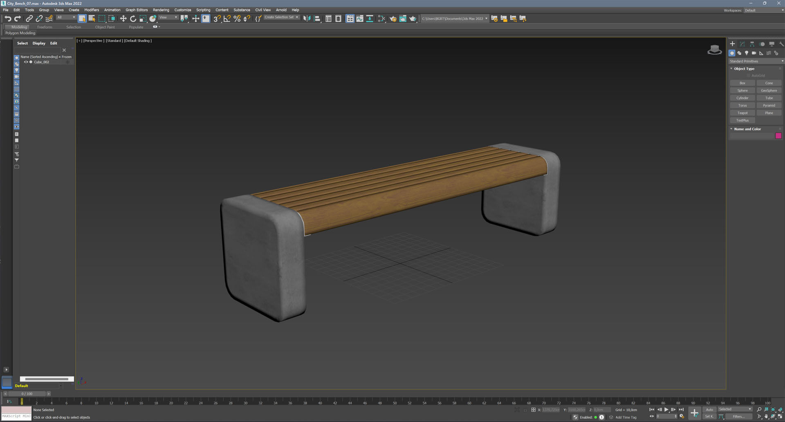
Task: Click the viewport ViewCube navigation widget
Action: (x=714, y=50)
